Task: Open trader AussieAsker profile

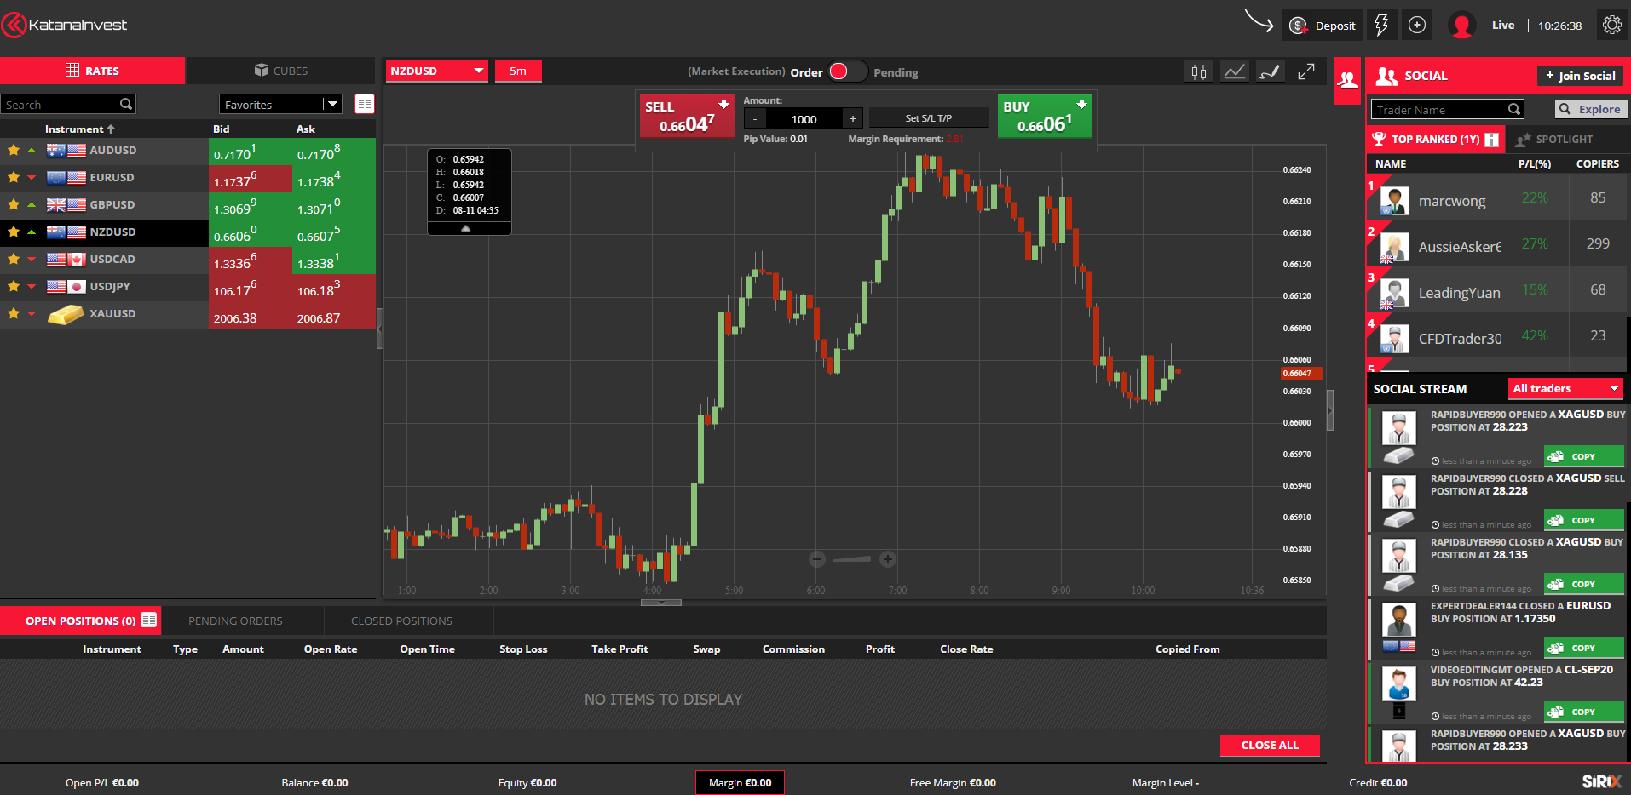Action: (x=1459, y=247)
